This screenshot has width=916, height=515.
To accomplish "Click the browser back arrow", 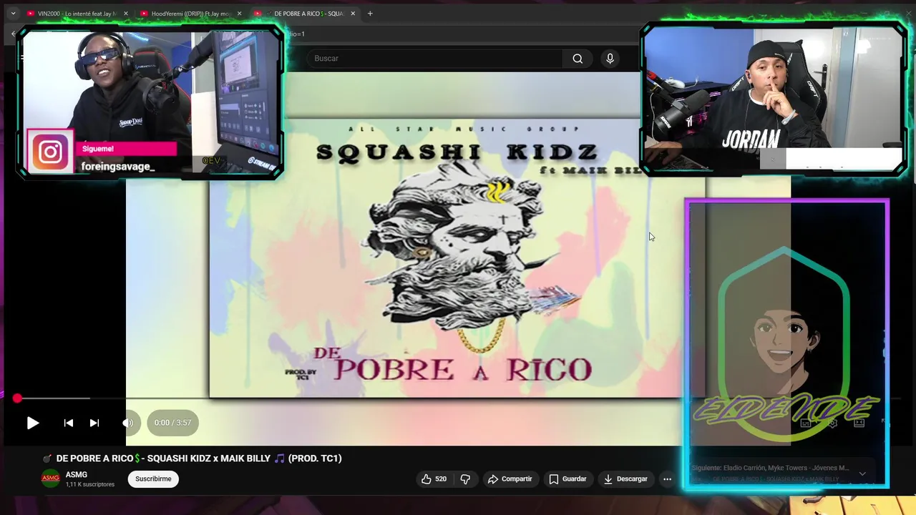I will [x=13, y=34].
